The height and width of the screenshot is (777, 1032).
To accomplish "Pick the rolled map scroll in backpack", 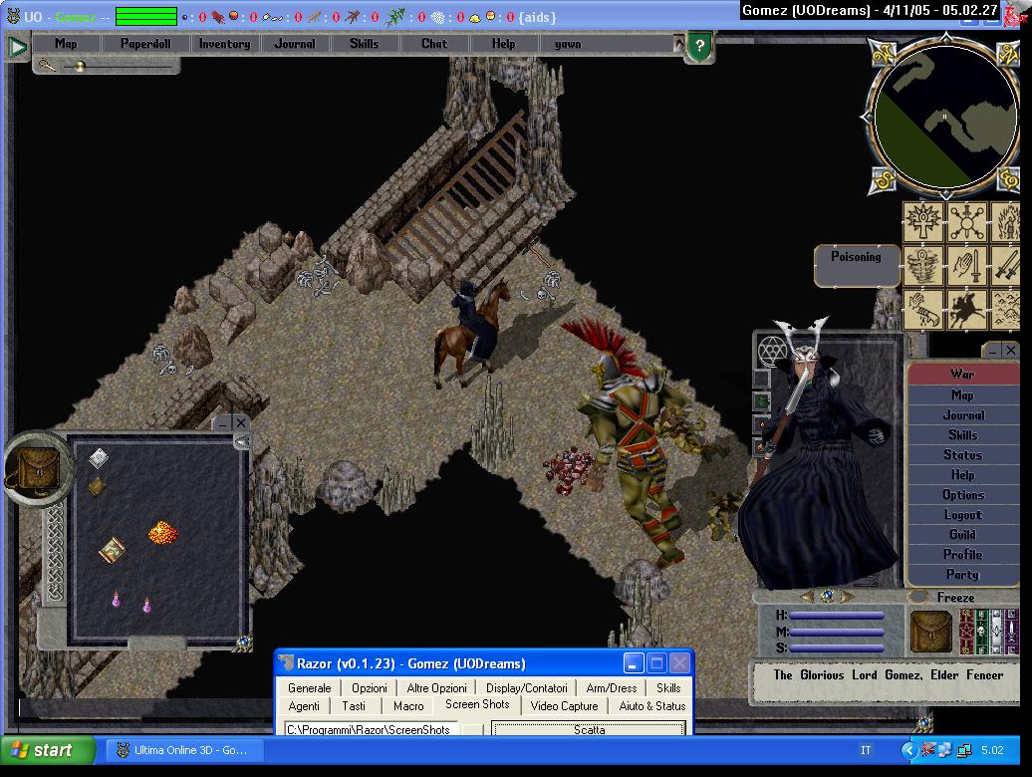I will point(113,550).
